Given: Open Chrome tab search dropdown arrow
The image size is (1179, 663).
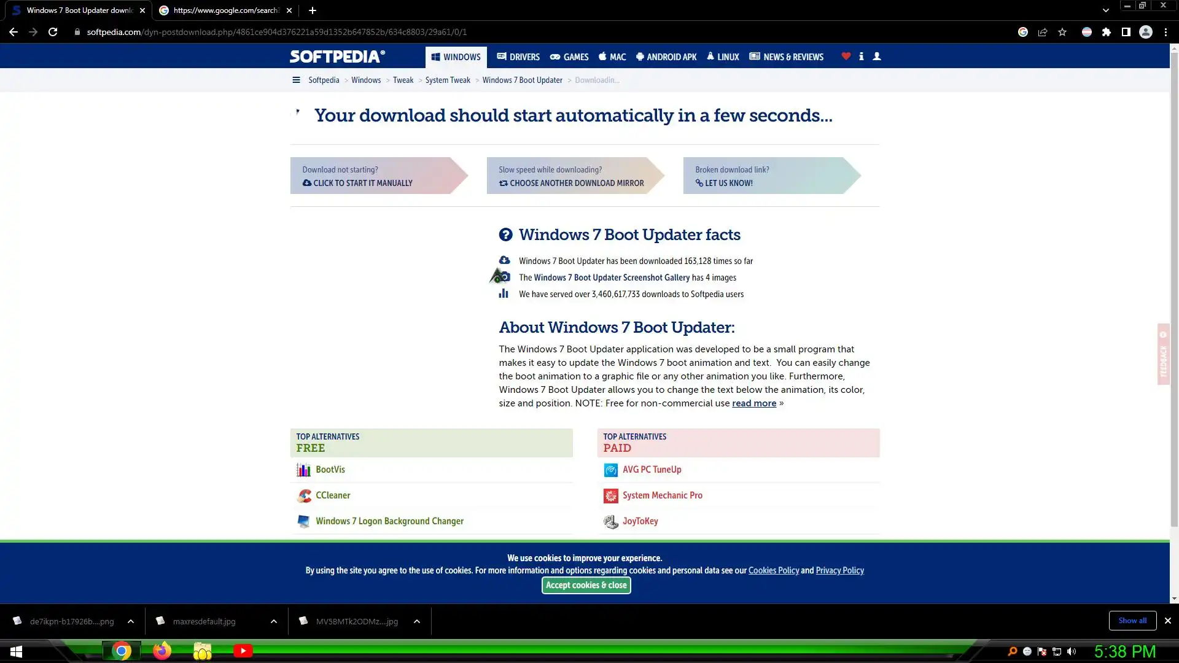Looking at the screenshot, I should (1105, 10).
